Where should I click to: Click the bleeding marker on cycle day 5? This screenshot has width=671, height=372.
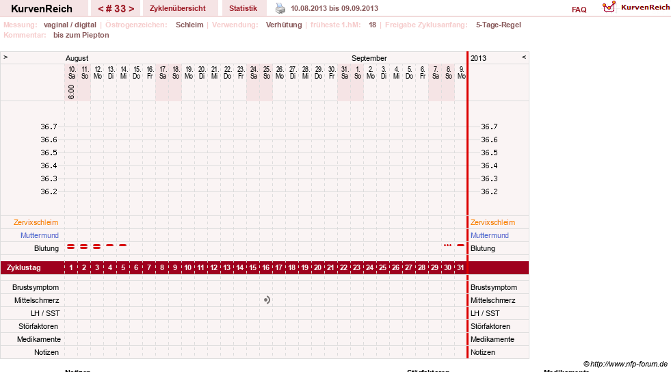coord(123,245)
